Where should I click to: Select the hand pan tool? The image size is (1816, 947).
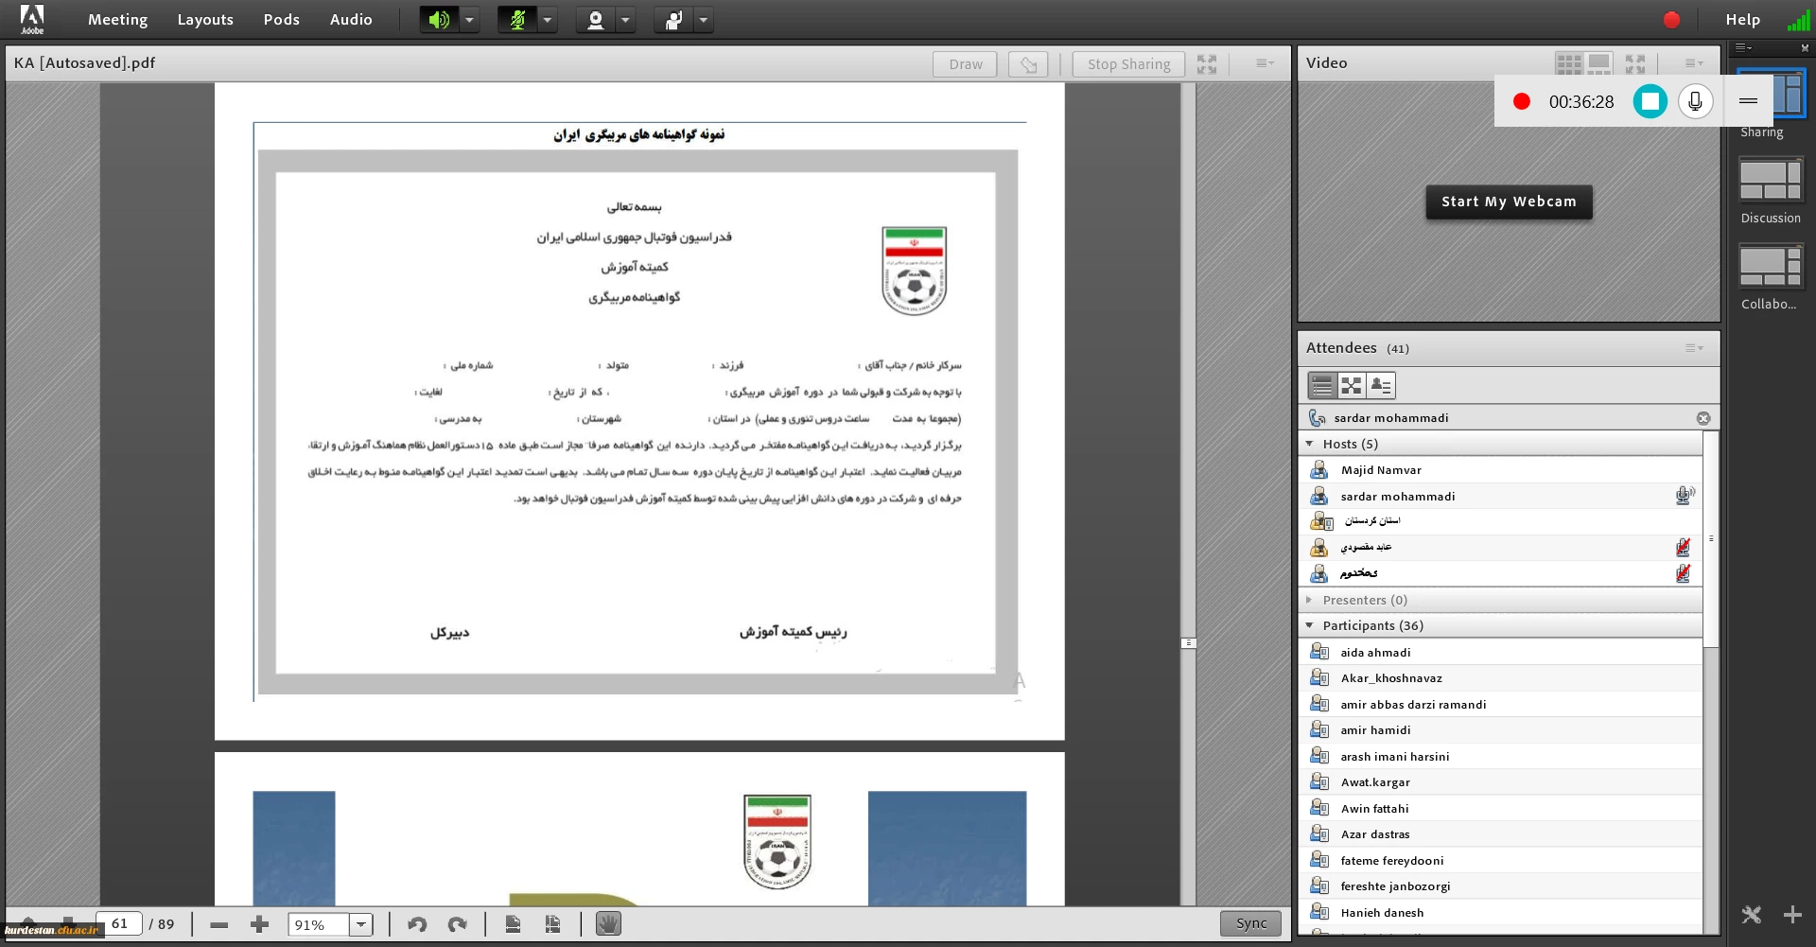tap(608, 924)
